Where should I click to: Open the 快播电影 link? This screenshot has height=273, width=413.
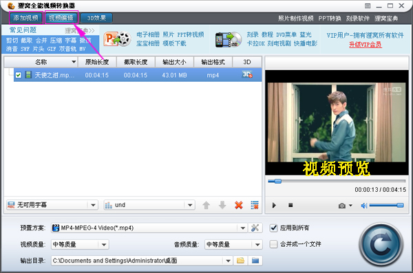coord(306,43)
